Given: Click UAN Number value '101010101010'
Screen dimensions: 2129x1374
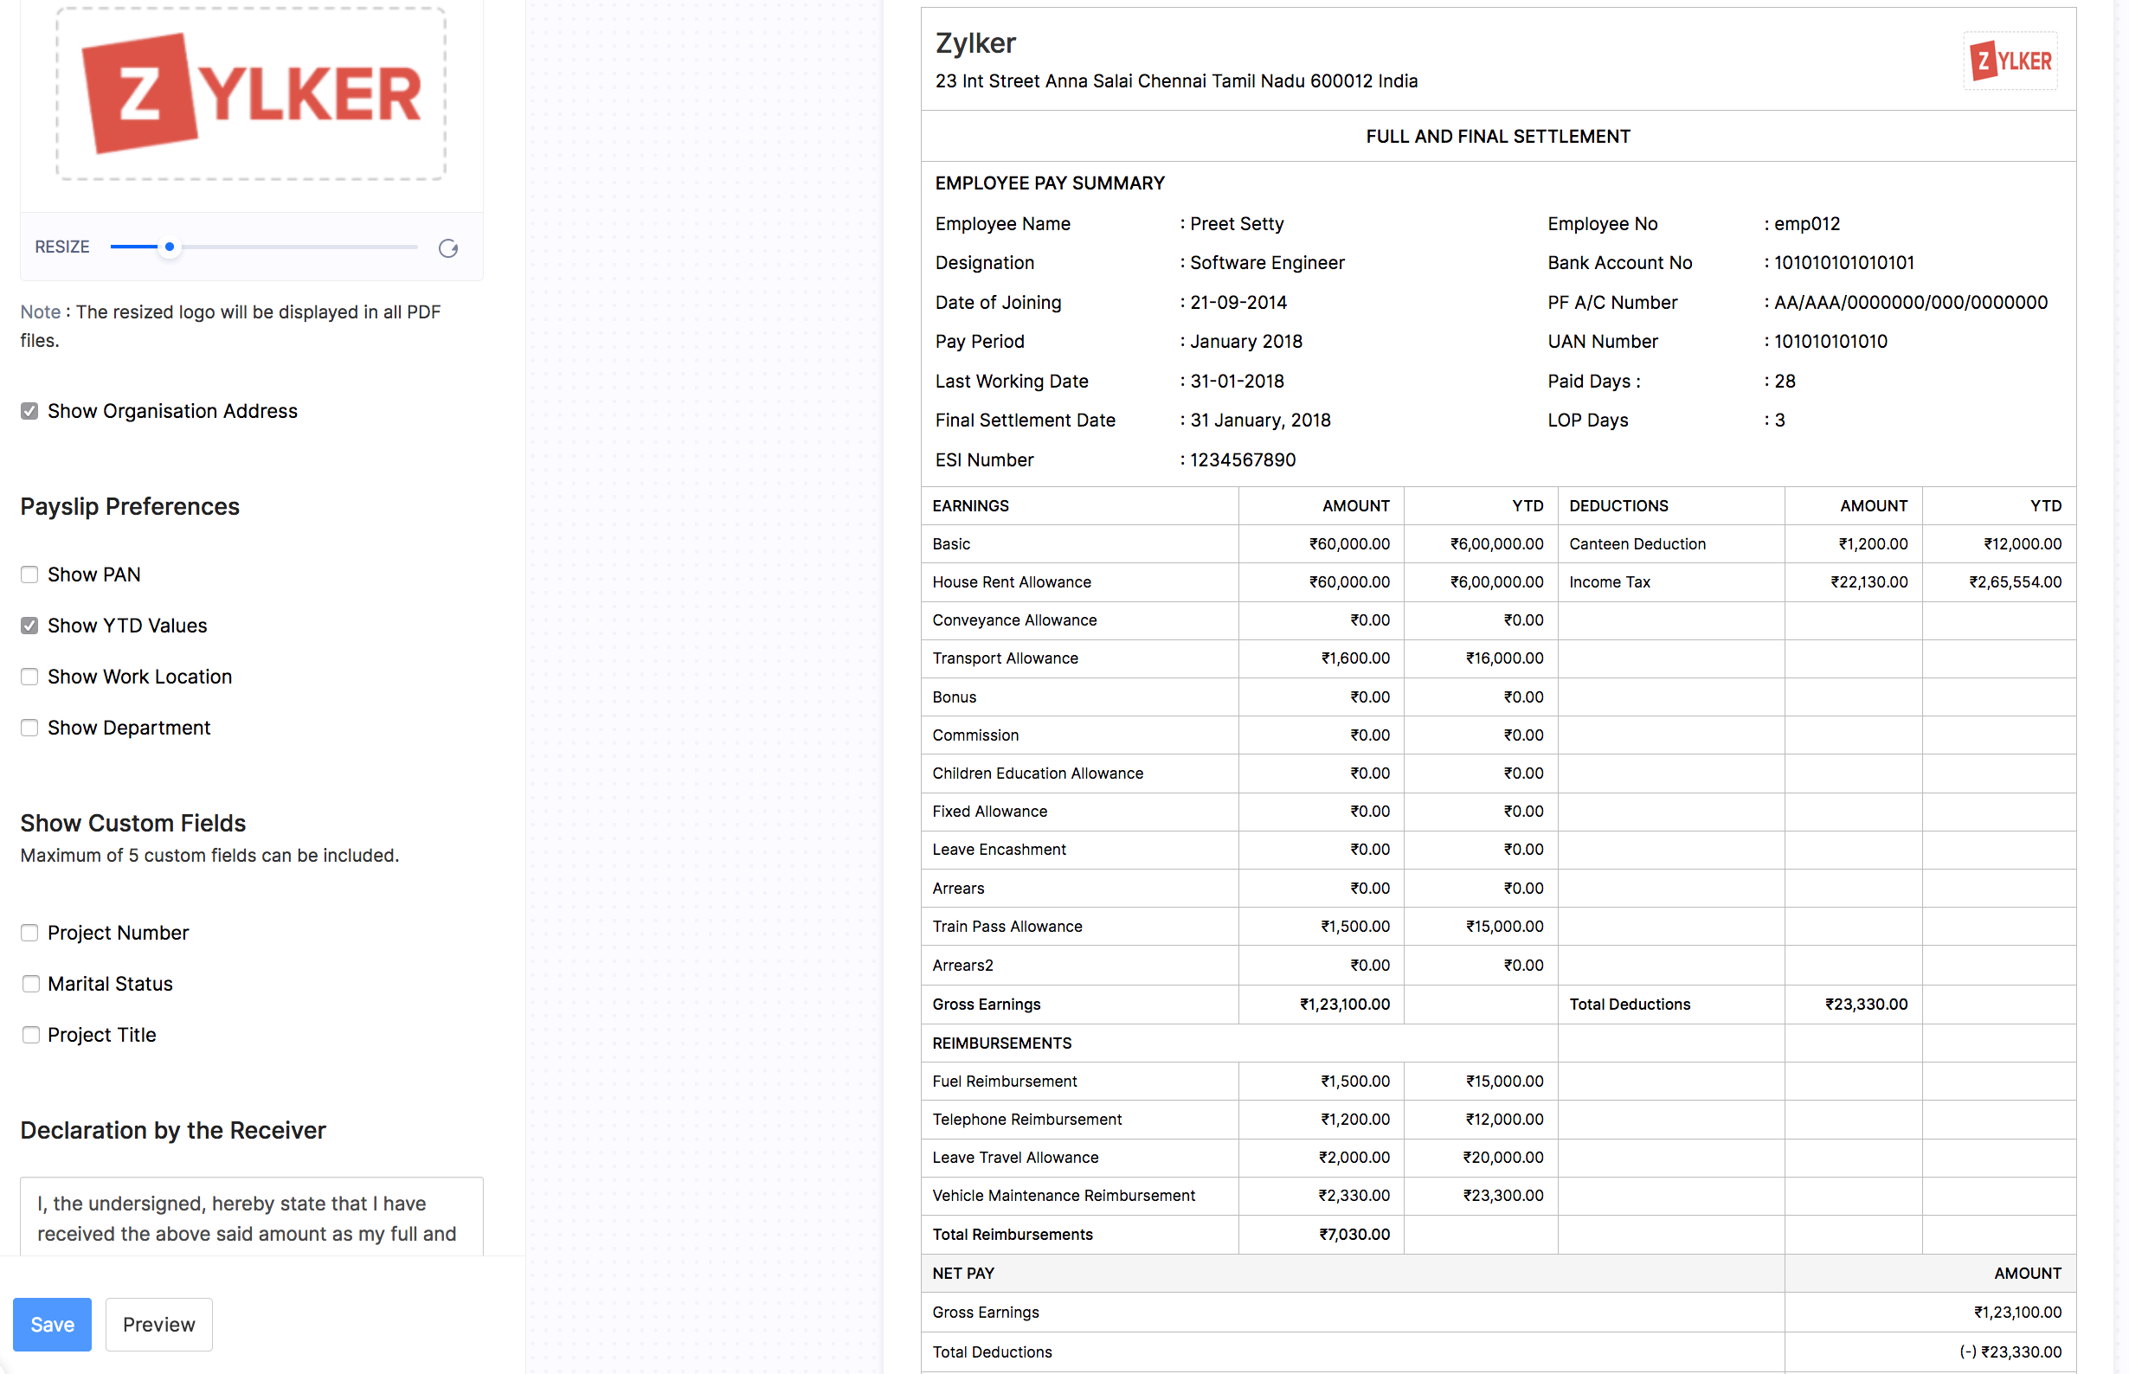Looking at the screenshot, I should [x=1830, y=342].
